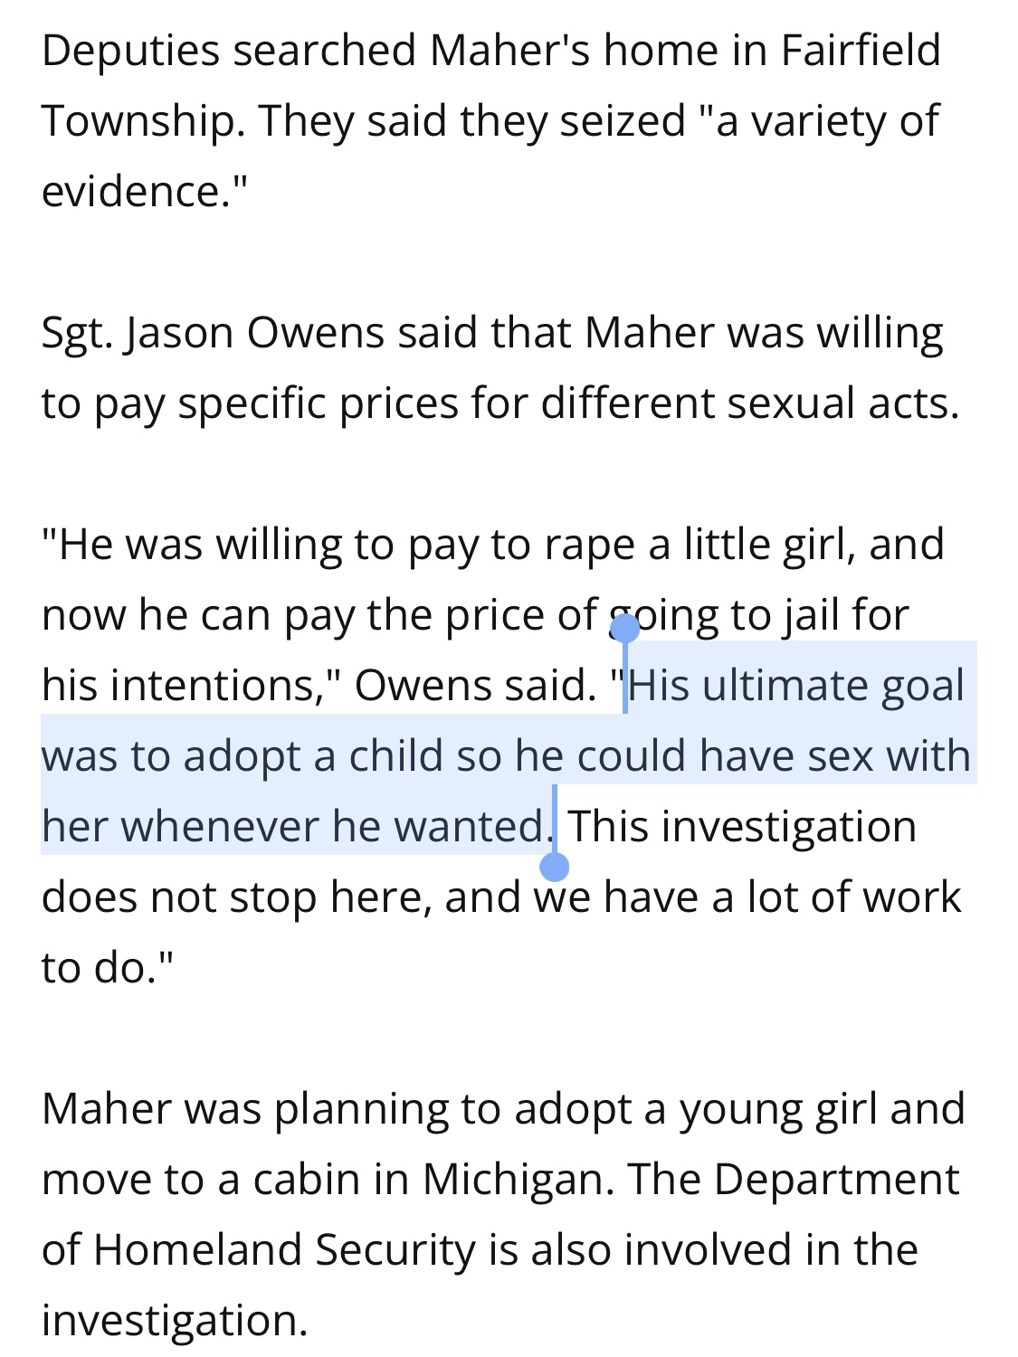
Task: Tap the final word "investigation." at bottom
Action: (175, 1321)
